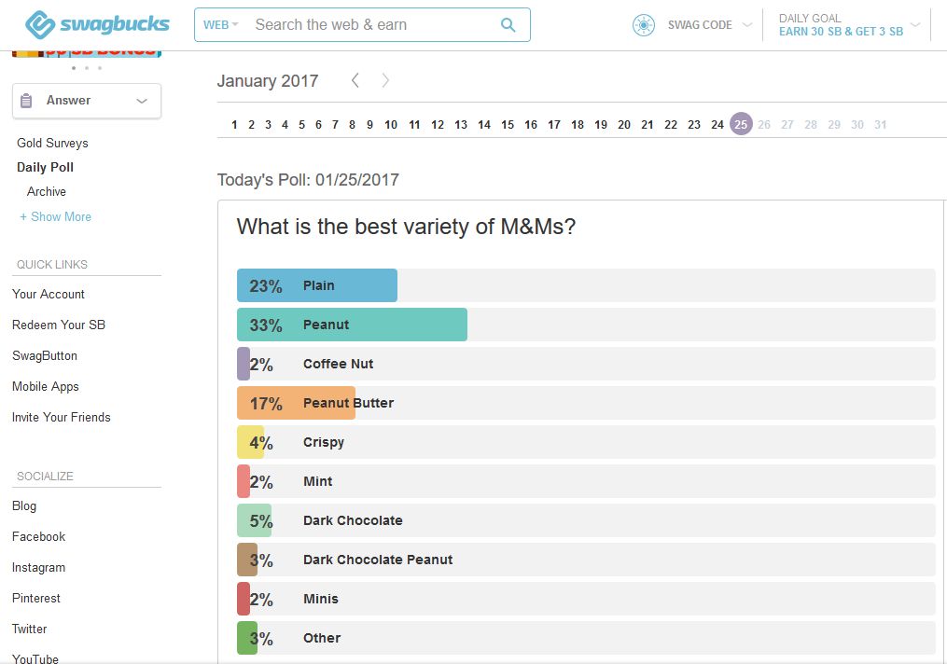Screen dimensions: 947x664
Task: Expand the Show More sidebar options
Action: (55, 216)
